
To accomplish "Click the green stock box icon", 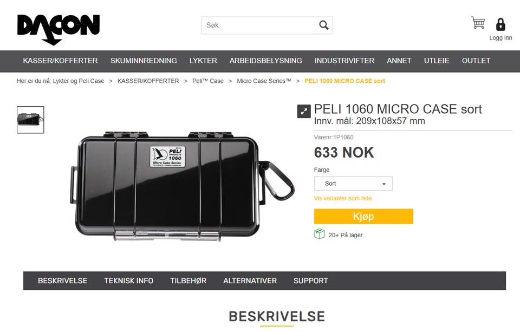I will click(320, 234).
